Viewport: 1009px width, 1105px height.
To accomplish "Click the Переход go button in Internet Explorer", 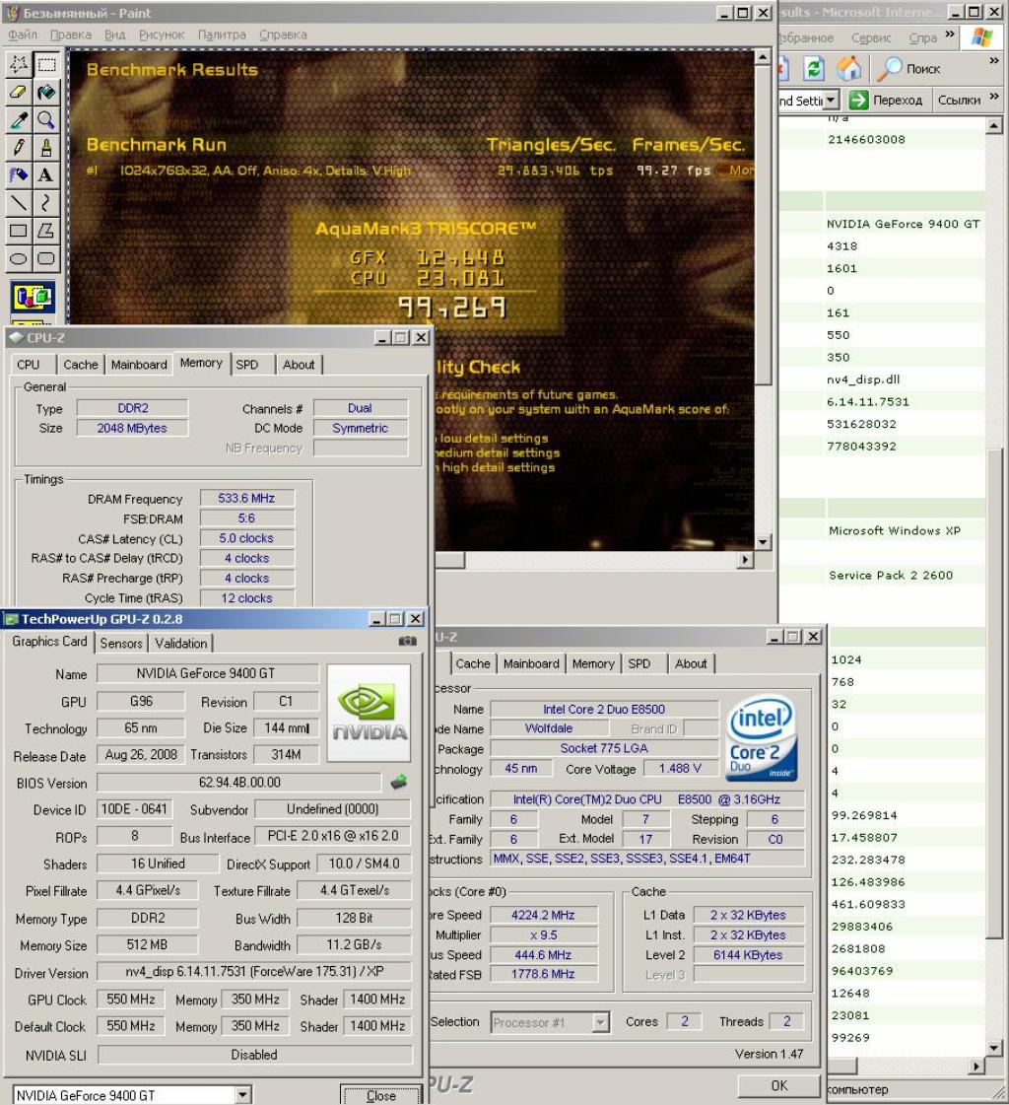I will [887, 101].
